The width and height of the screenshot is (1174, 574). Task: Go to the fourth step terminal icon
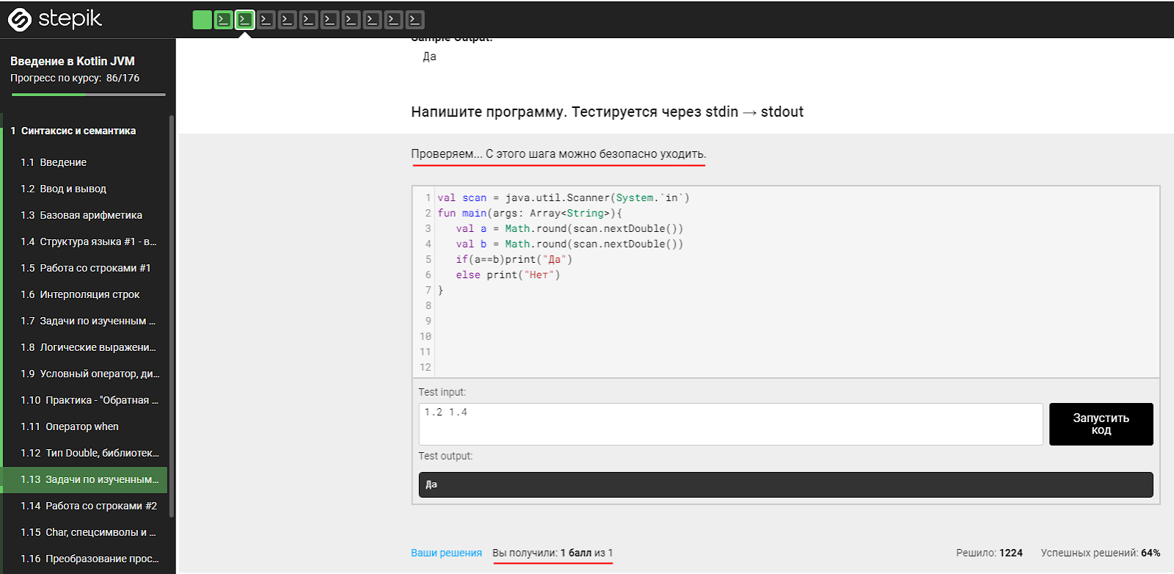(x=266, y=20)
